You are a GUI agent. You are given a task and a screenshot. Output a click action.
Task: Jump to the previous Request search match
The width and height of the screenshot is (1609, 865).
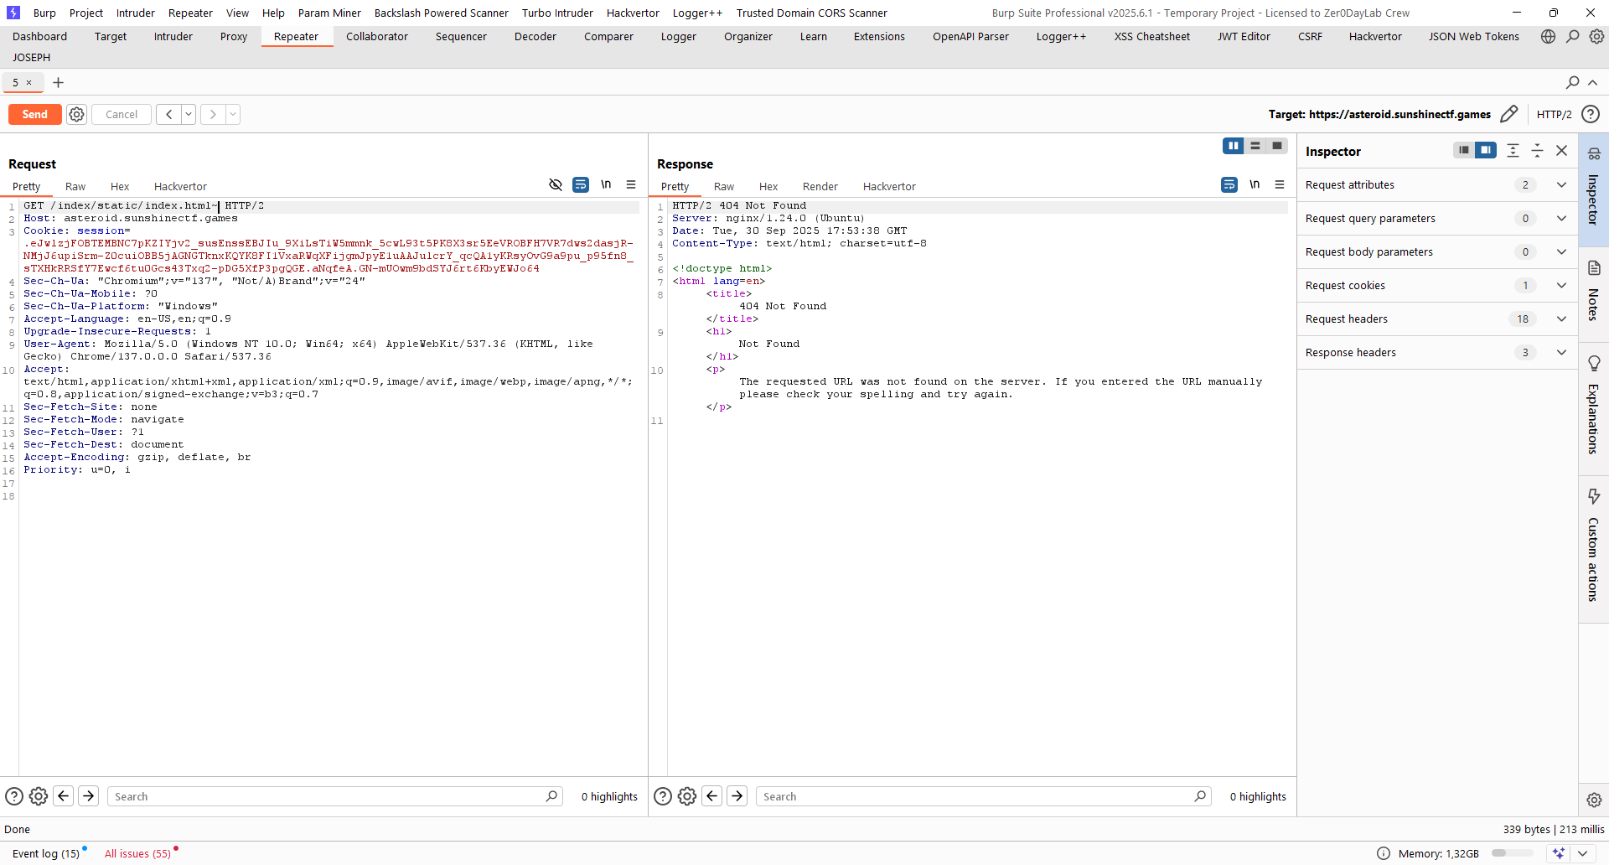[x=64, y=796]
